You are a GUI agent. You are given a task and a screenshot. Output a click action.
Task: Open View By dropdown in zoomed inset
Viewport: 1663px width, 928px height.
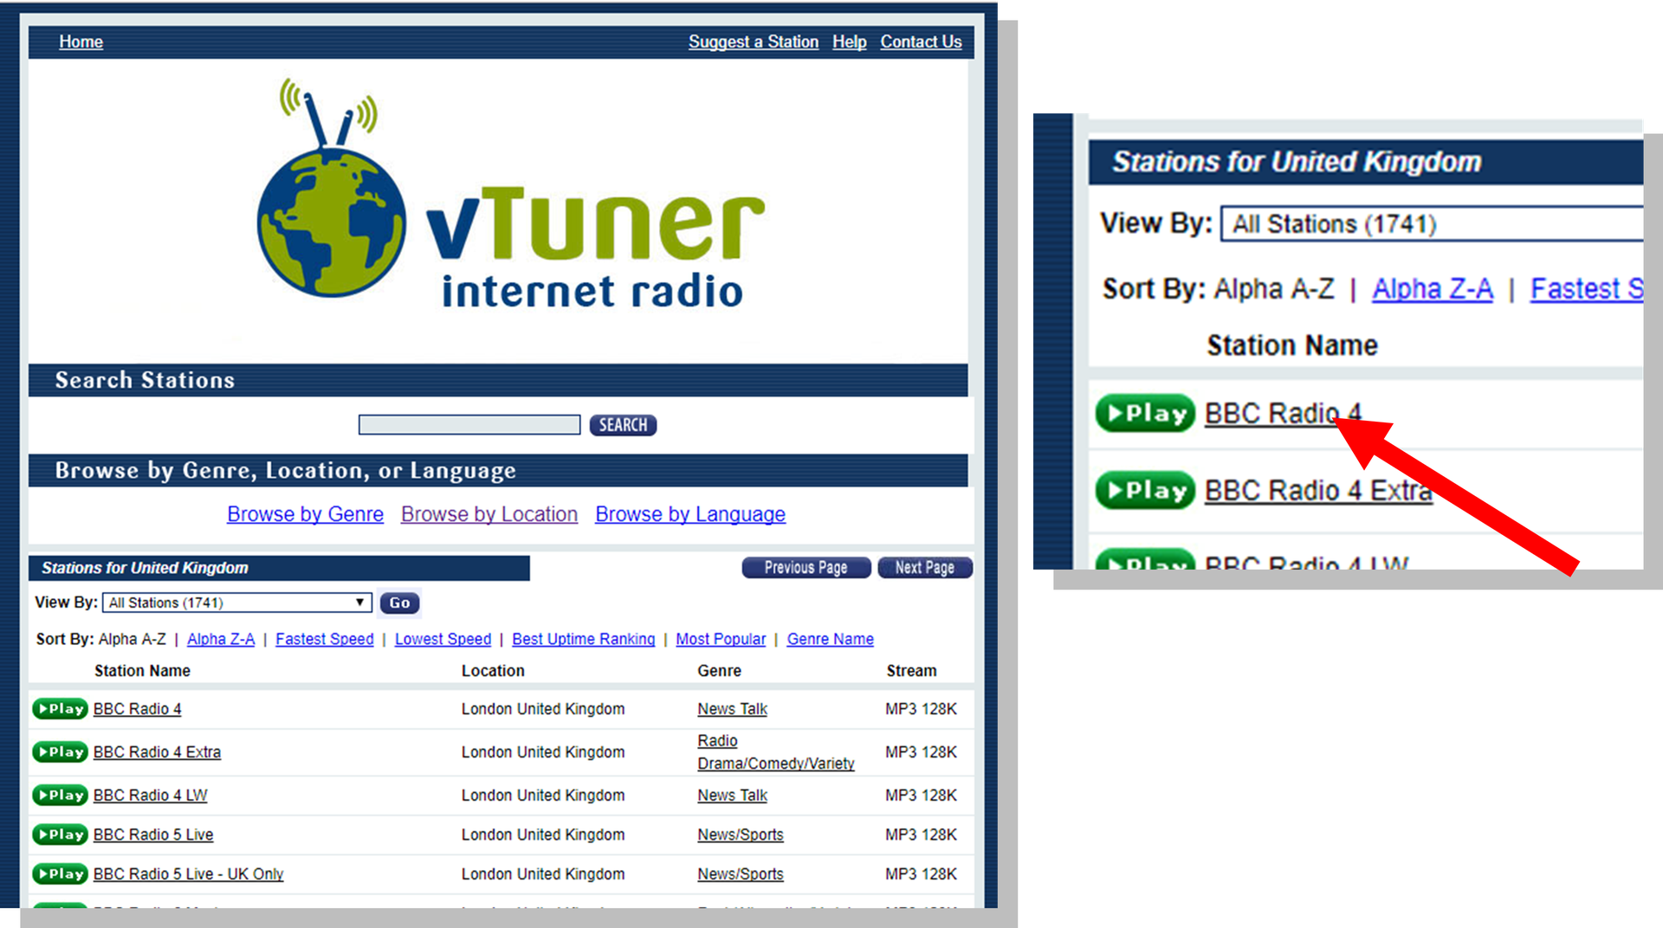[1432, 223]
